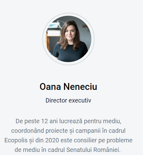Click the stacked books in the photo background

tap(54, 29)
